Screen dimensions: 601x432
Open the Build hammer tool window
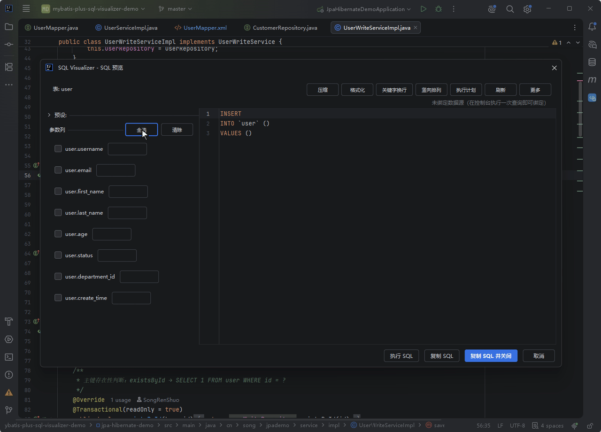pyautogui.click(x=9, y=322)
